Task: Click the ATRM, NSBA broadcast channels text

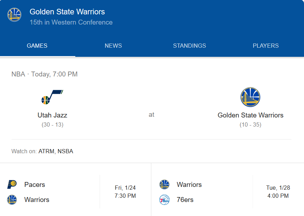Action: (56, 151)
